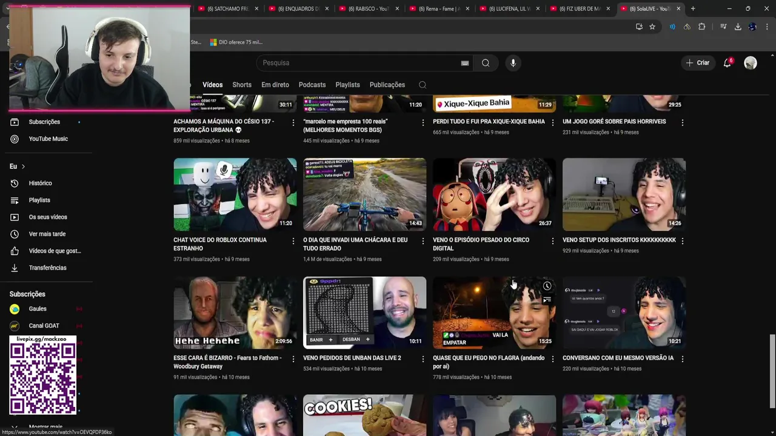Click the add-to-queue icon on hovered thumbnail
The image size is (776, 436).
point(547,300)
